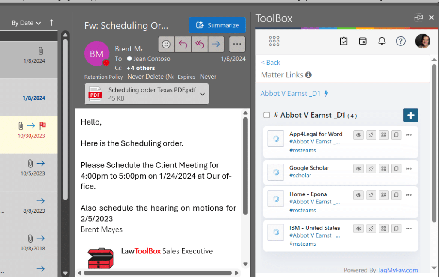Image resolution: width=439 pixels, height=277 pixels.
Task: Go back via the Back link
Action: (x=270, y=63)
